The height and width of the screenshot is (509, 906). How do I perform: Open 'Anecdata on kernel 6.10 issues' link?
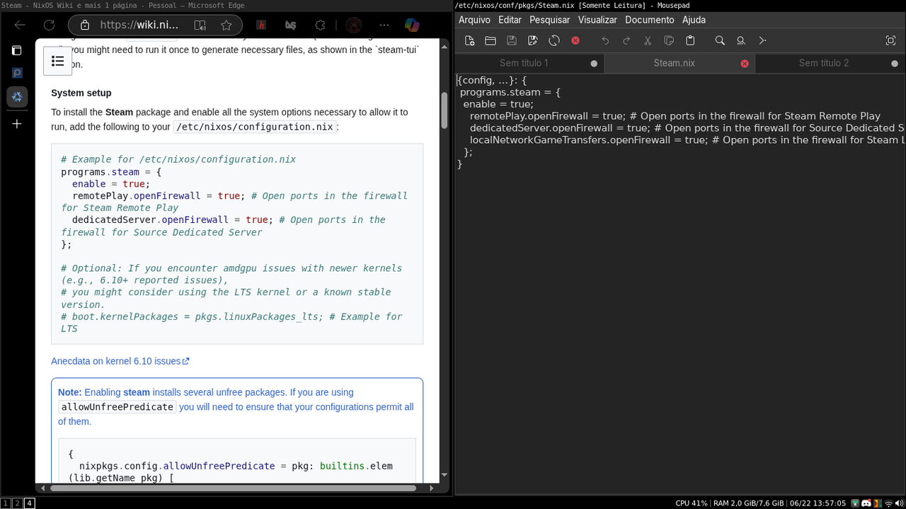pyautogui.click(x=120, y=361)
